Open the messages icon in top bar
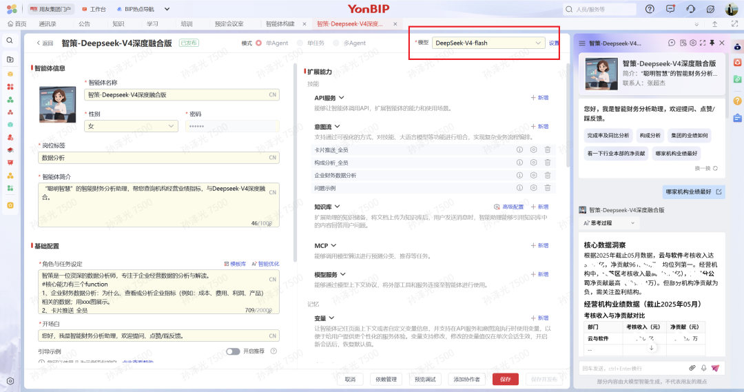744x392 pixels. [670, 9]
